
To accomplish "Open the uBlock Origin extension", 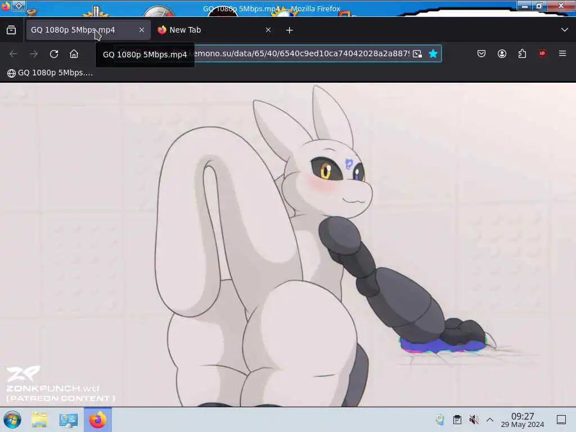I will click(542, 53).
